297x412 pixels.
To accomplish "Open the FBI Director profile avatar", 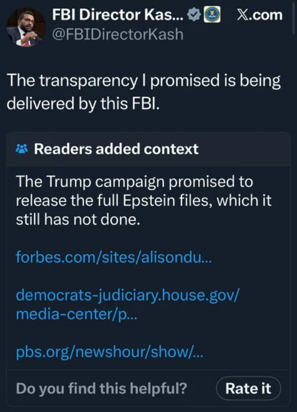I will click(26, 27).
